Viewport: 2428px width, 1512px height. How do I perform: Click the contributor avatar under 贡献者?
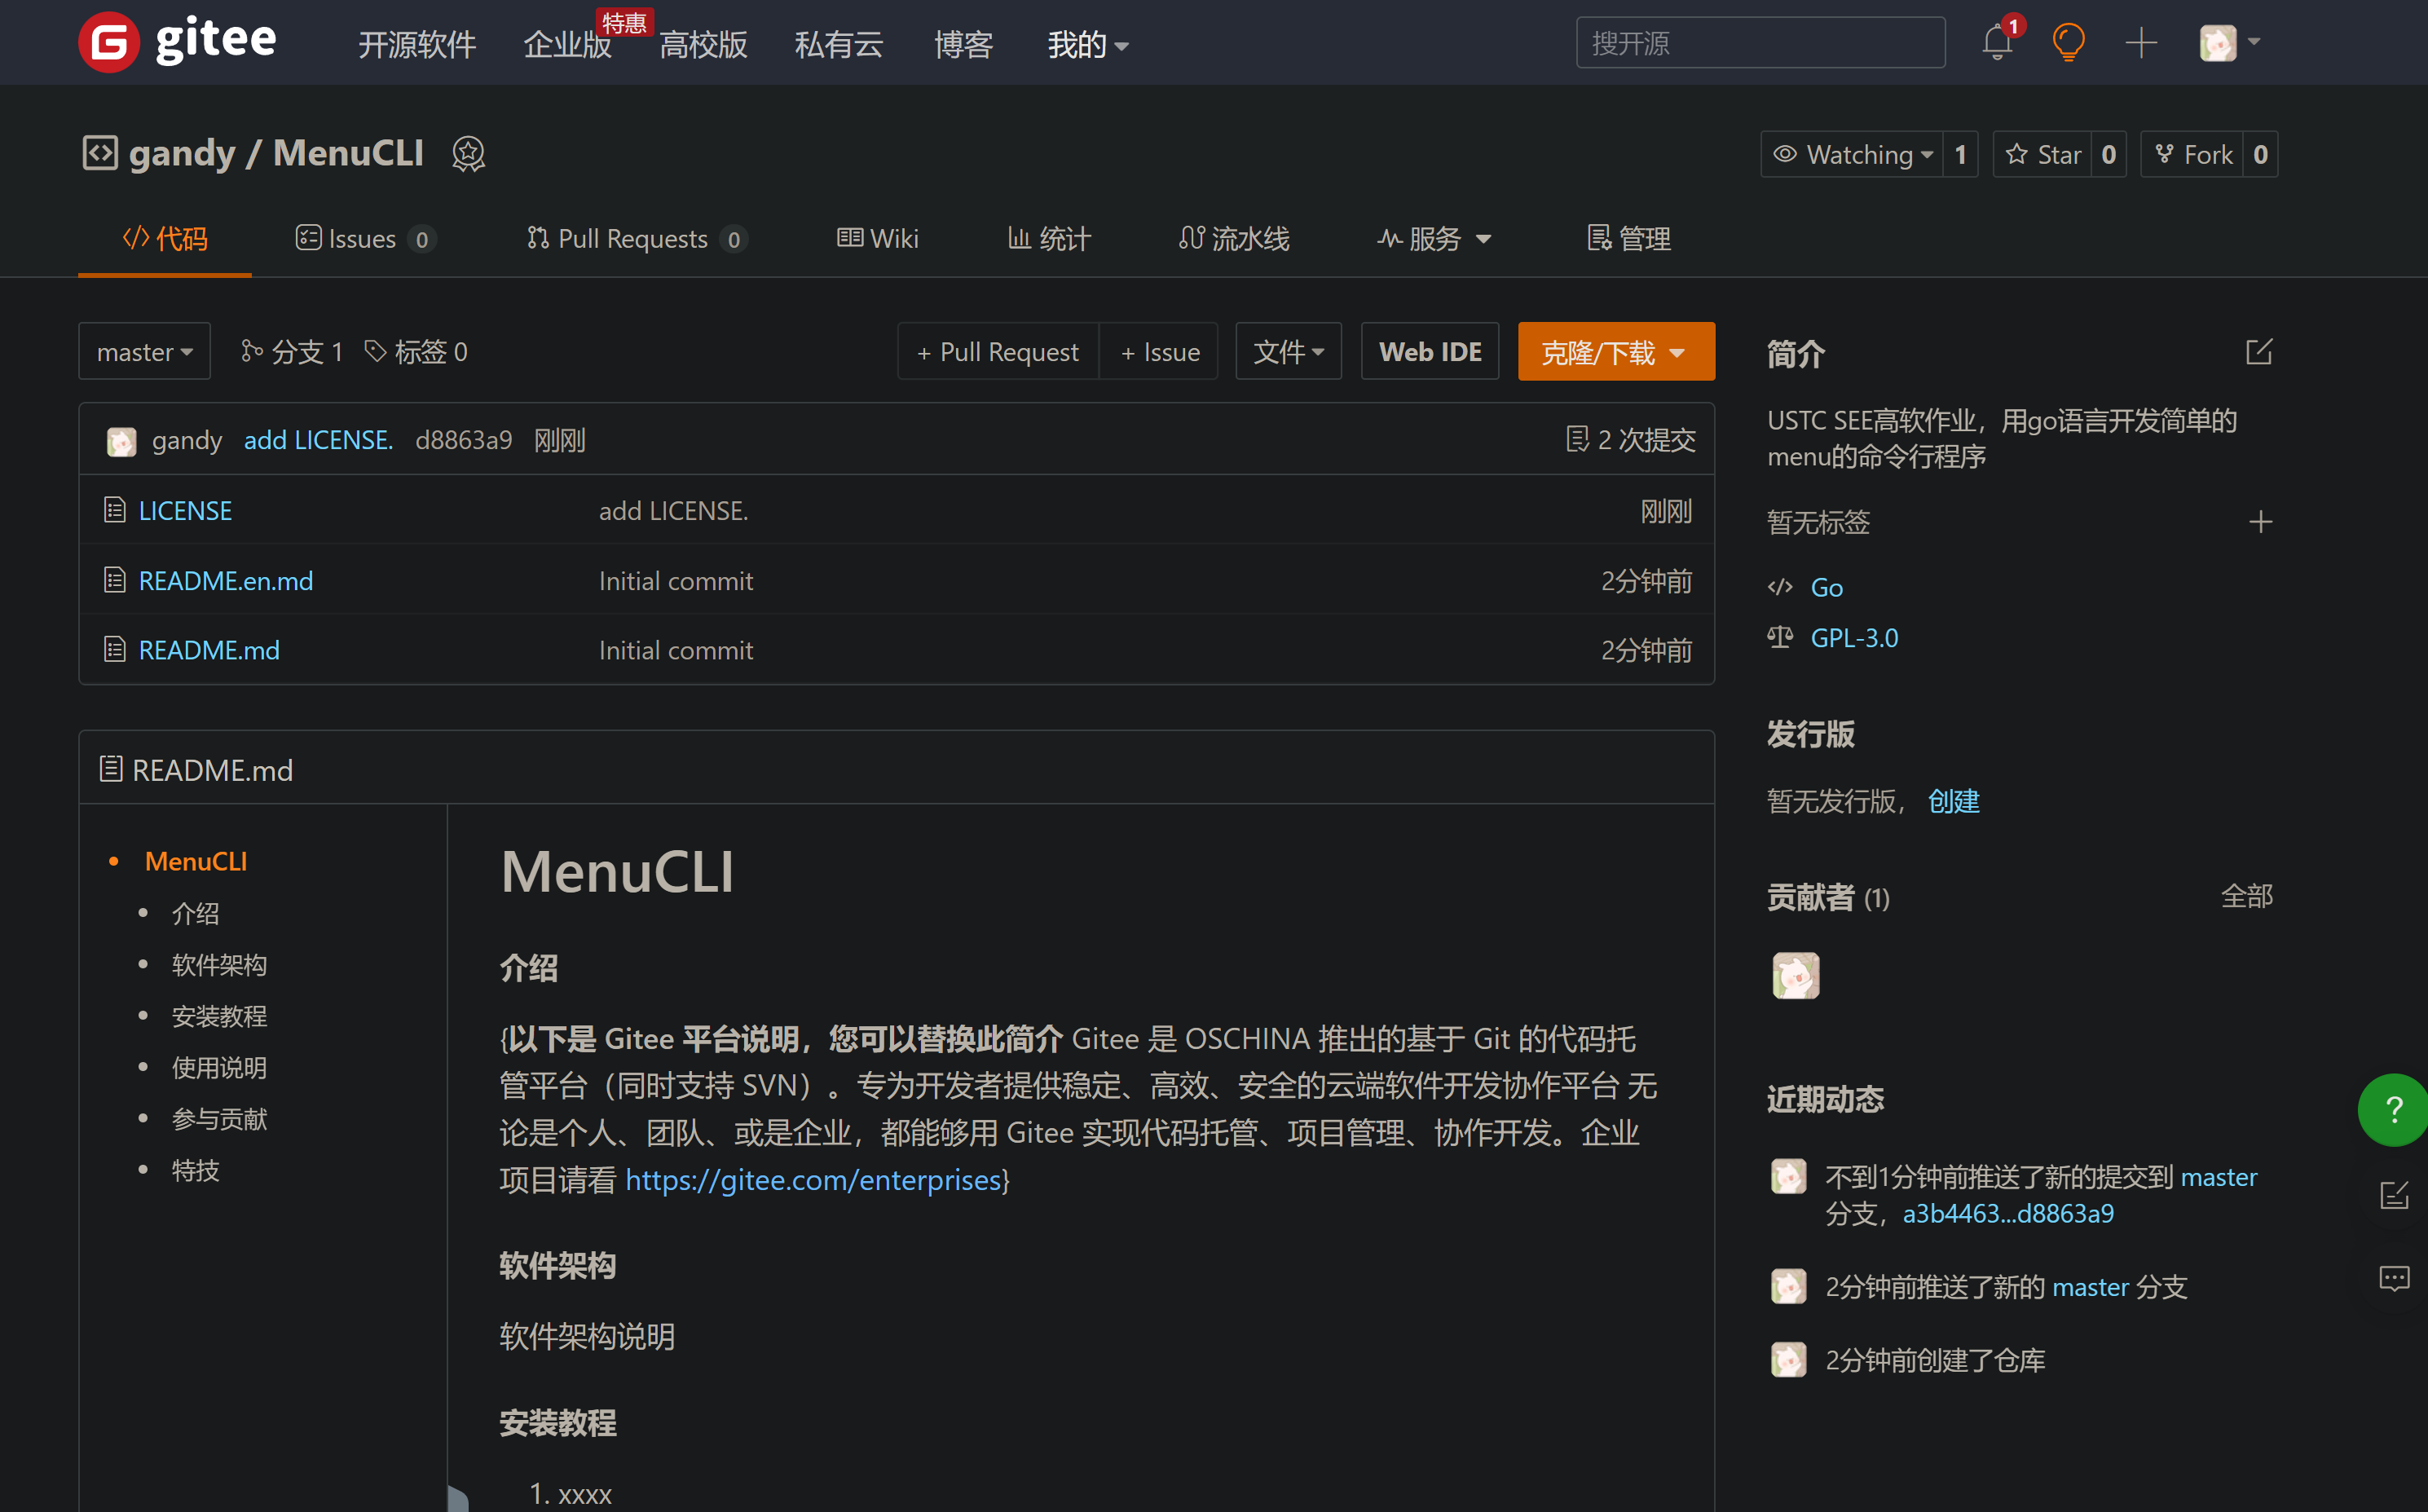click(x=1795, y=975)
